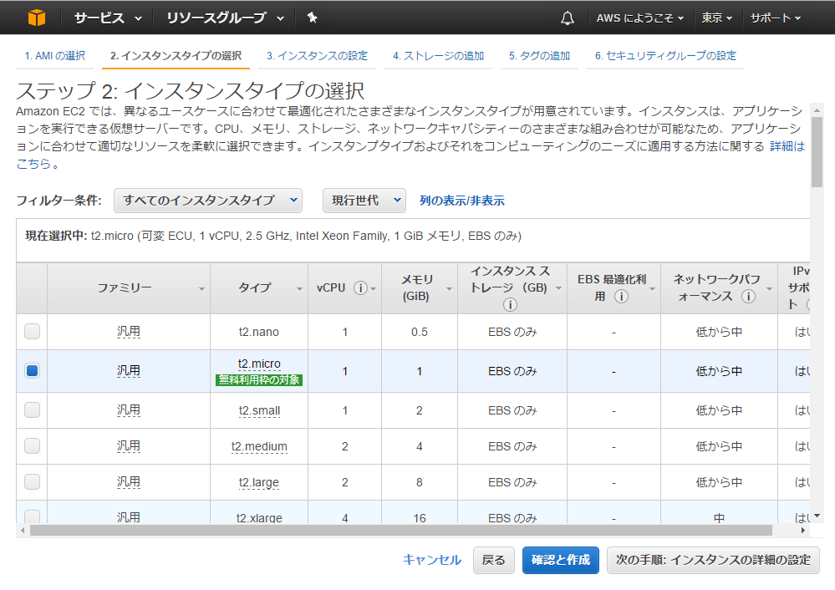
Task: Select the t2.xlarge checkbox
Action: pyautogui.click(x=32, y=516)
